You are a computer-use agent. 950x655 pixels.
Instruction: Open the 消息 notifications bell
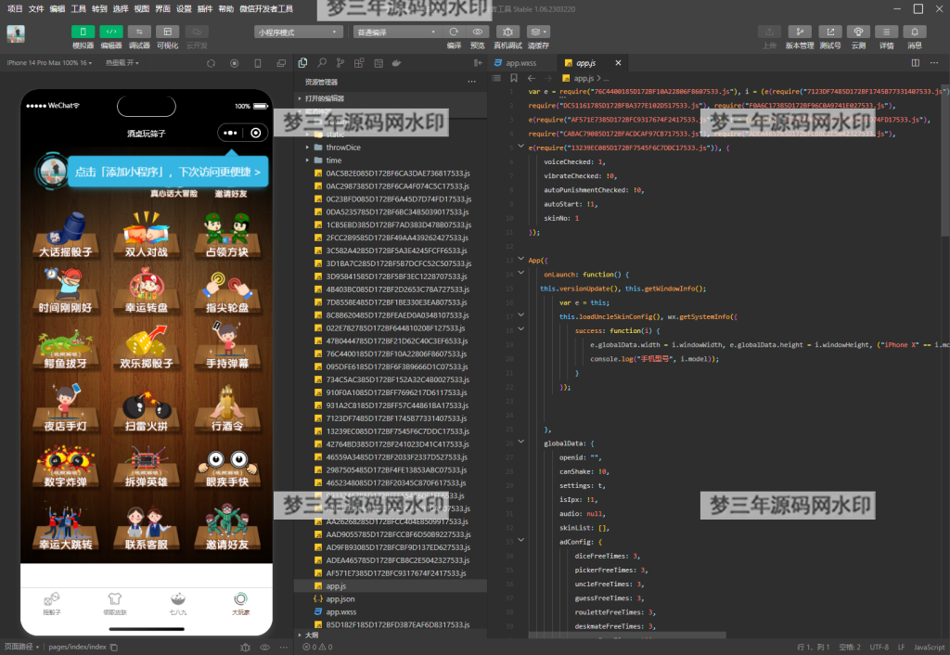click(x=915, y=32)
